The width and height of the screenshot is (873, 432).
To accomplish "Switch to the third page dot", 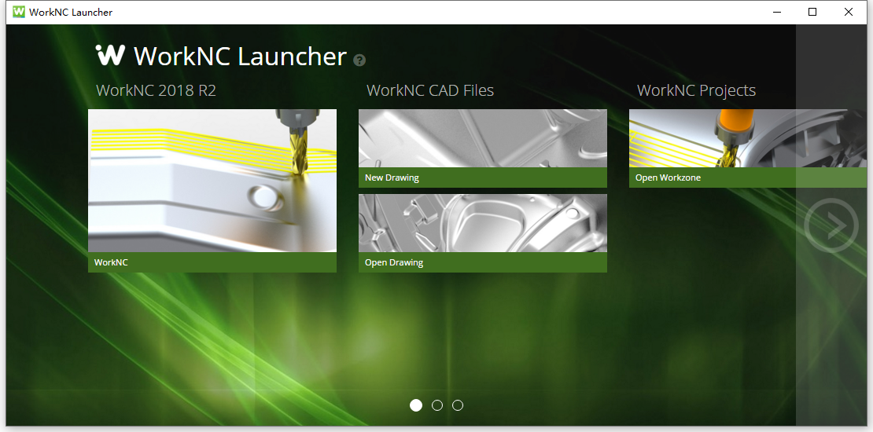I will [458, 405].
